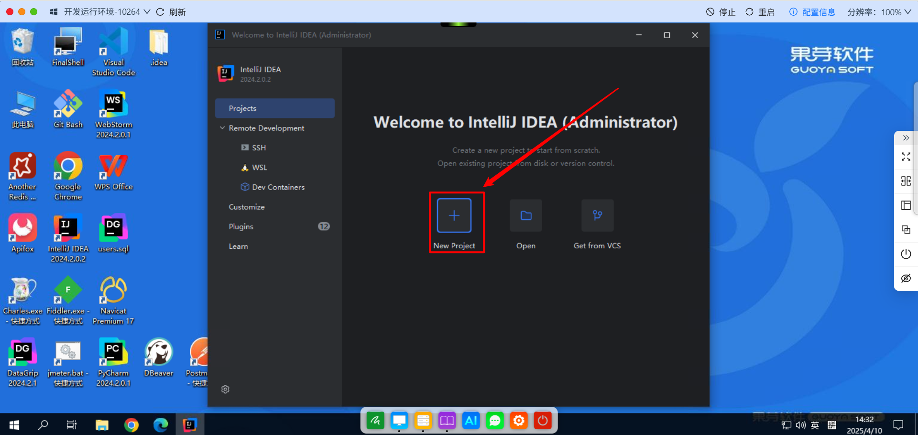The height and width of the screenshot is (435, 918).
Task: Click the taskbar search magnifier
Action: coord(43,424)
